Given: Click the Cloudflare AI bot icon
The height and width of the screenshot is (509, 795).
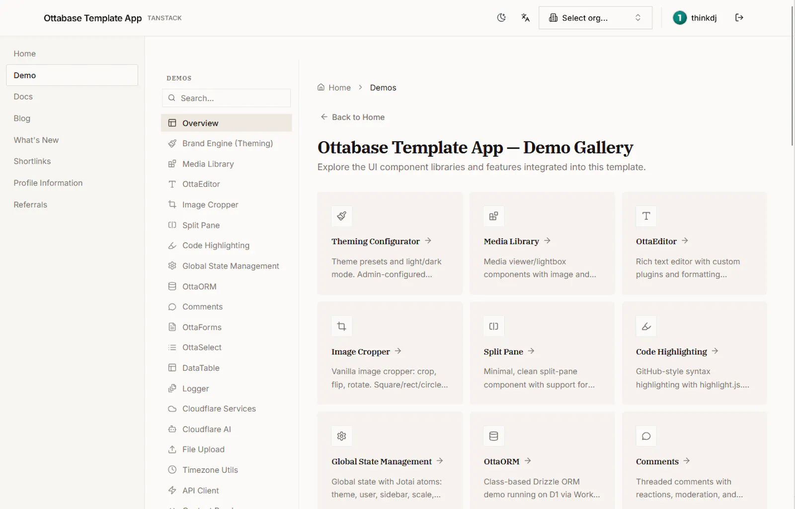Looking at the screenshot, I should (x=172, y=429).
